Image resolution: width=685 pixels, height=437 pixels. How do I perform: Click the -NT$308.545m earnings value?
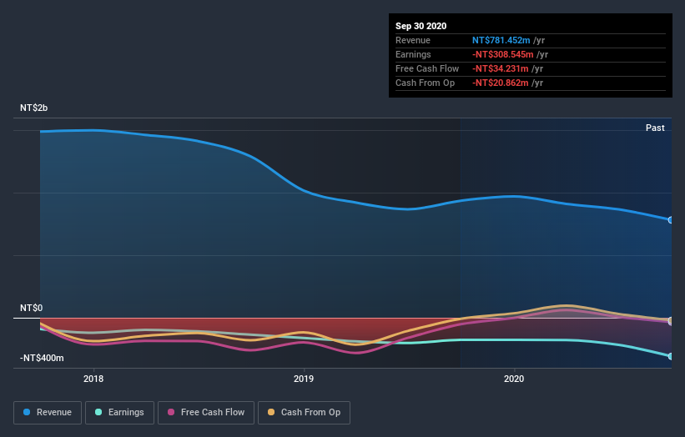[503, 54]
